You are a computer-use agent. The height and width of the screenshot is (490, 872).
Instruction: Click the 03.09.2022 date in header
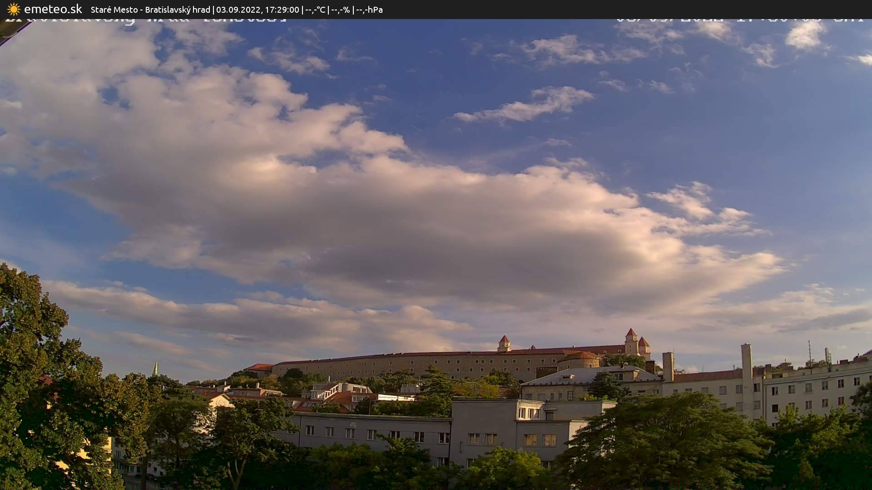[x=238, y=10]
